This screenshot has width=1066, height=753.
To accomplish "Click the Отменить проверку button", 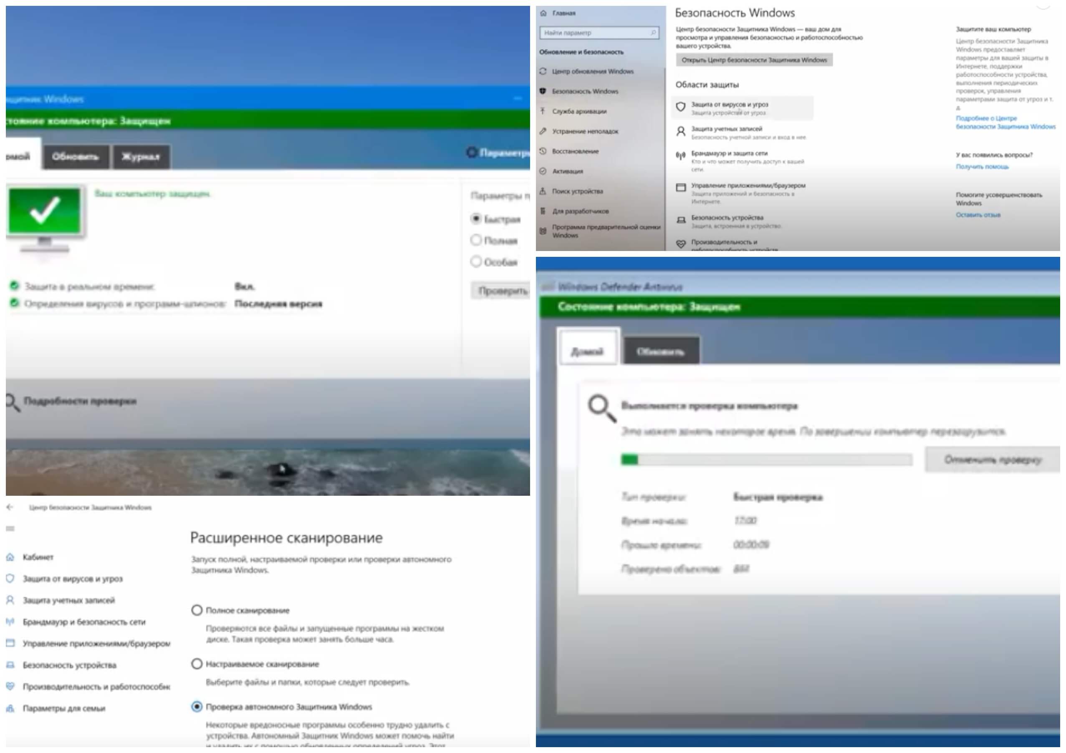I will [x=993, y=459].
